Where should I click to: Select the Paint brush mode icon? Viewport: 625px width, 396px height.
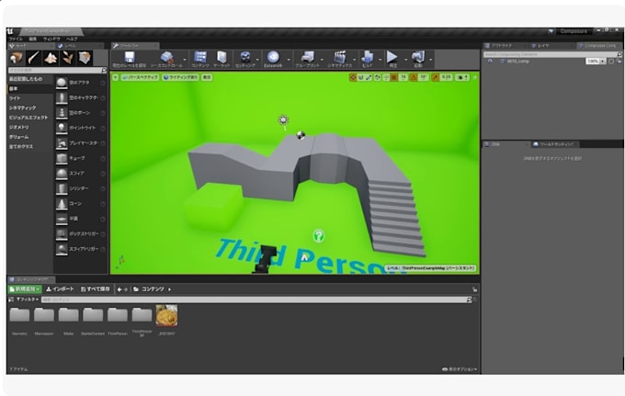pyautogui.click(x=33, y=58)
